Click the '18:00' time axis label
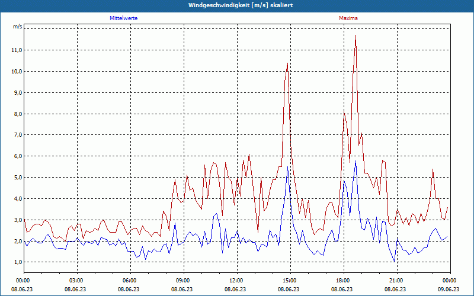The height and width of the screenshot is (296, 474). pyautogui.click(x=344, y=281)
